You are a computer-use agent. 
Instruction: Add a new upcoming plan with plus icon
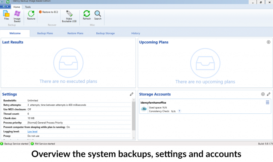coord(268,42)
